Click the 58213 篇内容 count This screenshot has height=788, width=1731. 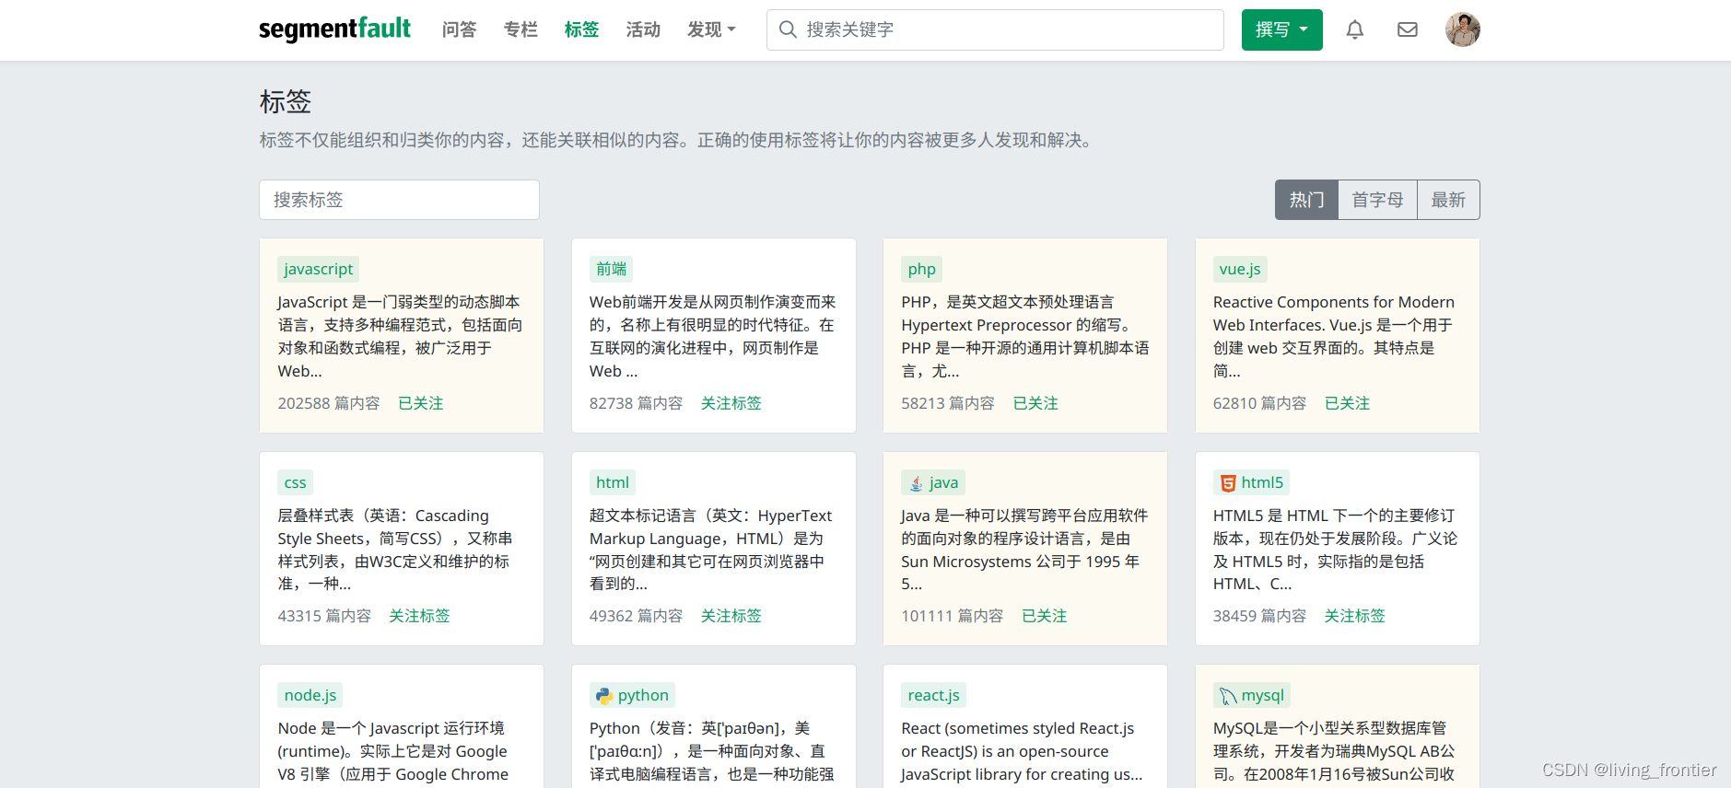948,403
